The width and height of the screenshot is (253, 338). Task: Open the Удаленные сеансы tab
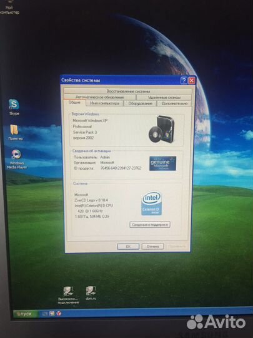164,98
